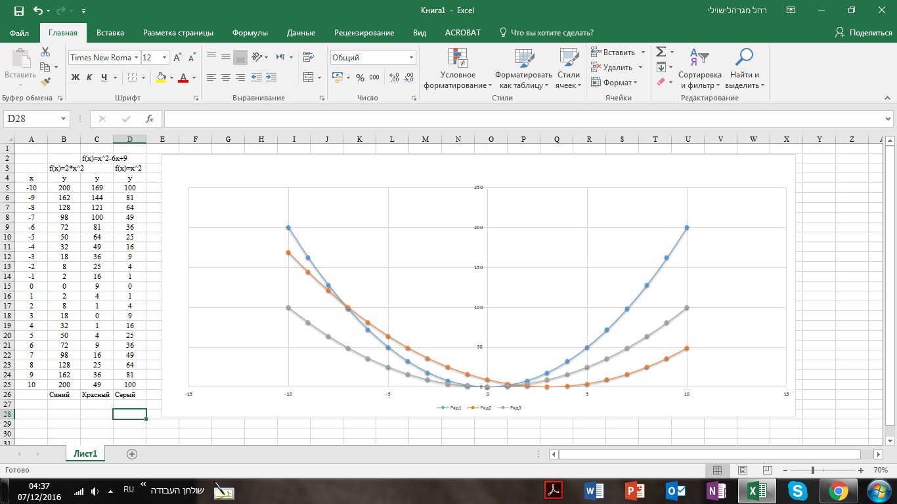Image resolution: width=897 pixels, height=504 pixels.
Task: Decrease the font size
Action: tap(191, 58)
